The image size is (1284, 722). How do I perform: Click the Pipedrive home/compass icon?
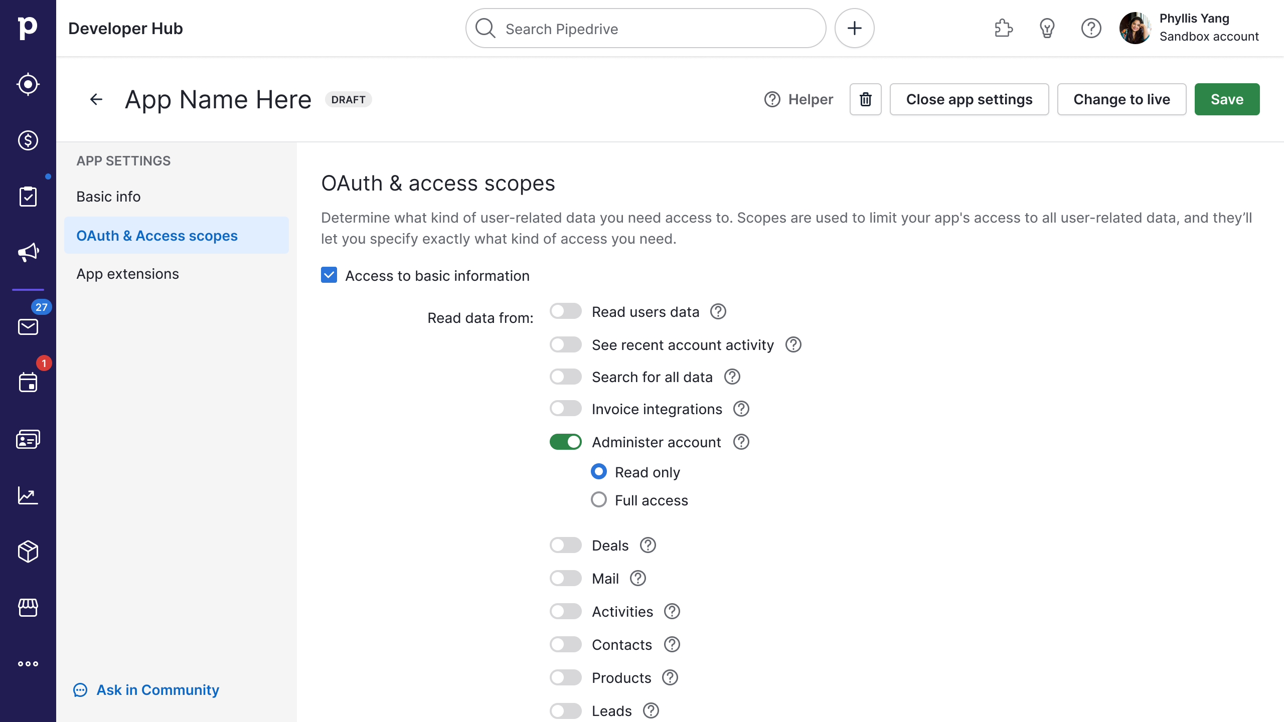(28, 85)
